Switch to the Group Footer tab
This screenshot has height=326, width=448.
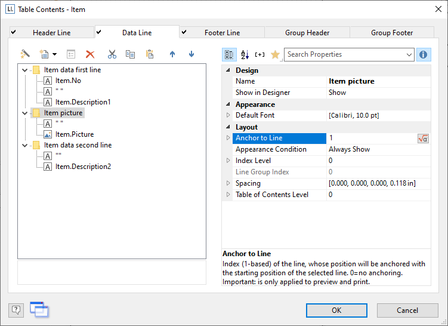(393, 33)
